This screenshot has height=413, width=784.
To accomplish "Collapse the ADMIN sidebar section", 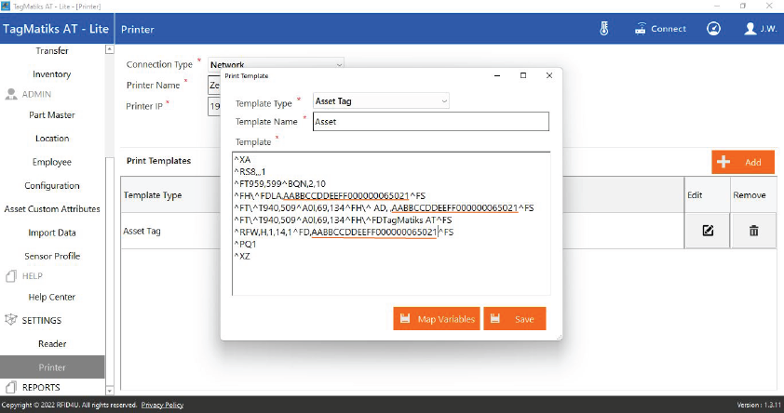I will 36,94.
